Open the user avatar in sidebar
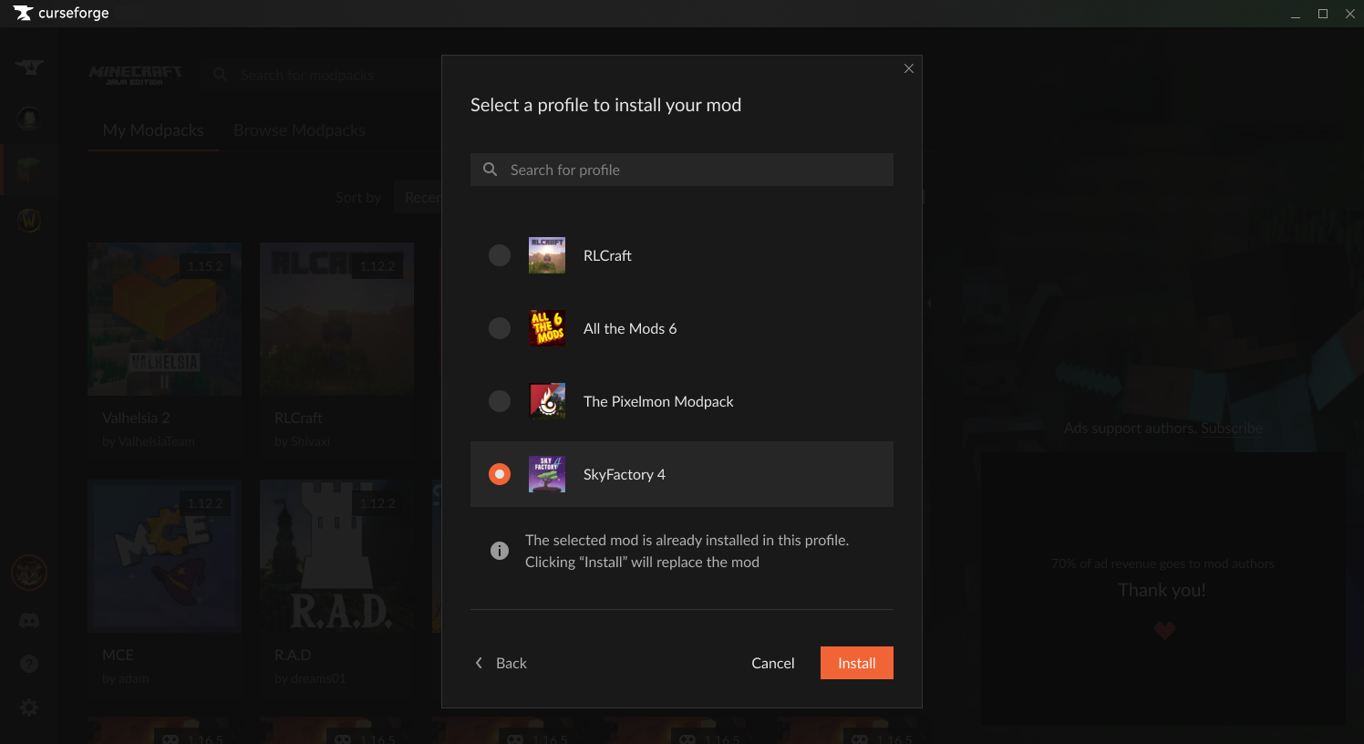This screenshot has width=1364, height=744. (x=29, y=573)
